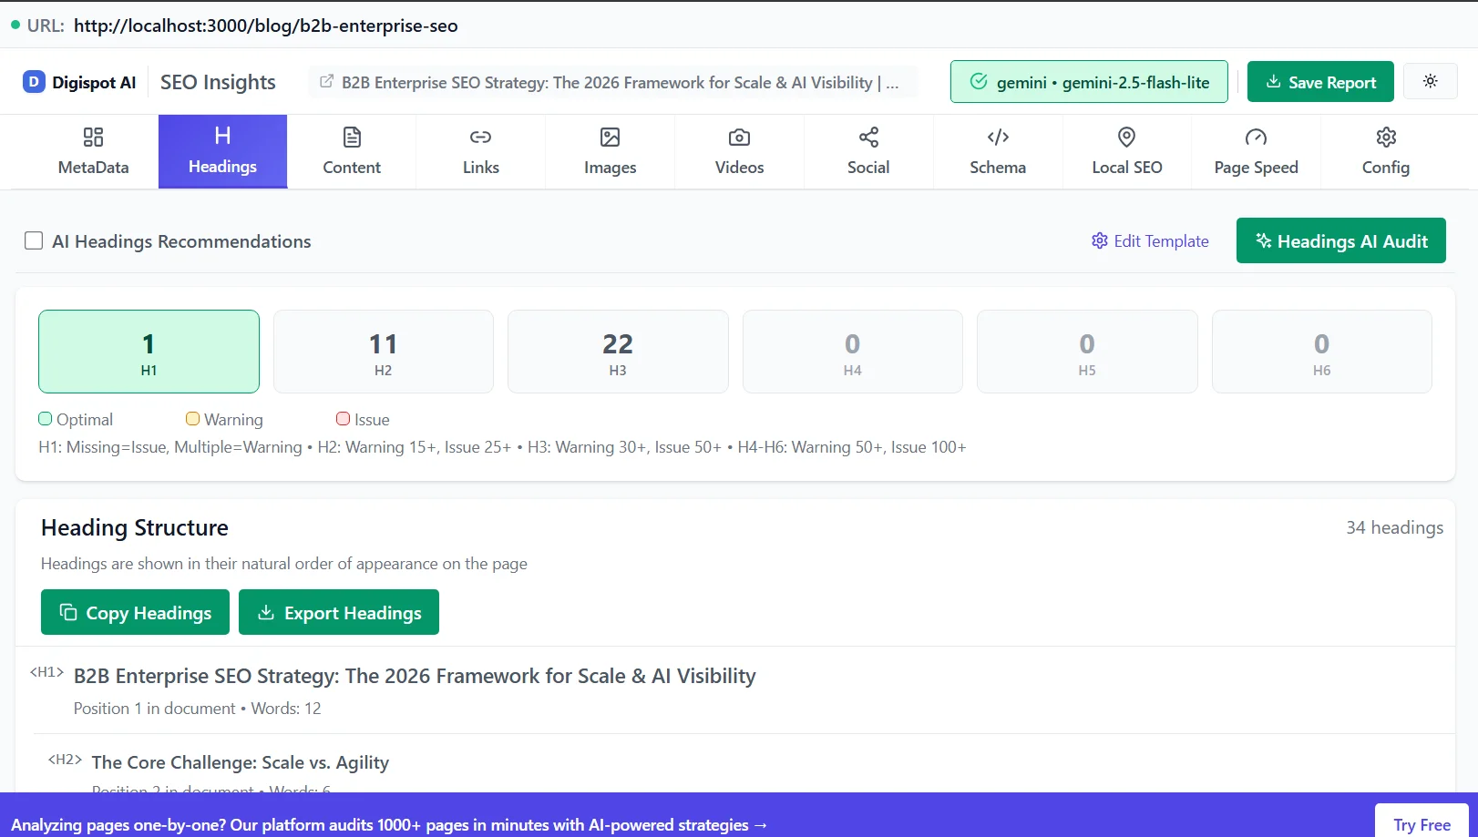Click the Save Report button
1478x837 pixels.
(x=1320, y=82)
